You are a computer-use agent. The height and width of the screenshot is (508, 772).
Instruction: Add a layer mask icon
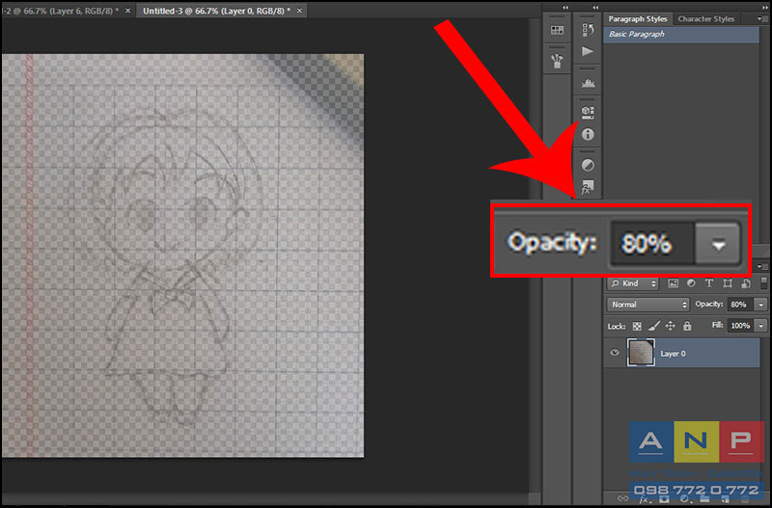664,498
